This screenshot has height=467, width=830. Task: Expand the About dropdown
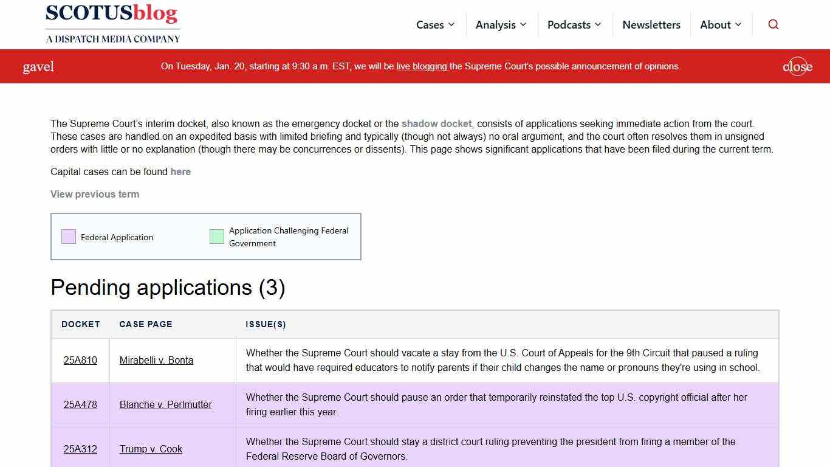721,24
